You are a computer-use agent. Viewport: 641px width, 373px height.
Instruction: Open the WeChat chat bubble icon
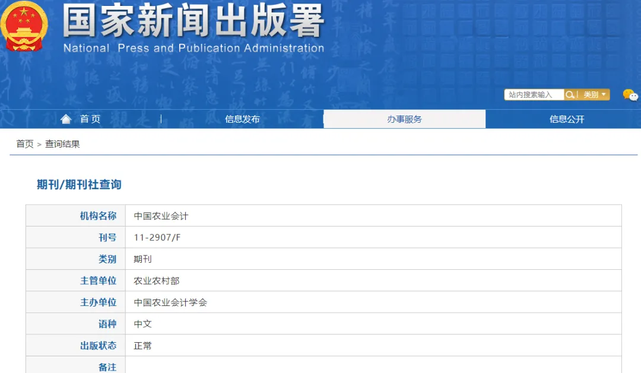coord(630,95)
